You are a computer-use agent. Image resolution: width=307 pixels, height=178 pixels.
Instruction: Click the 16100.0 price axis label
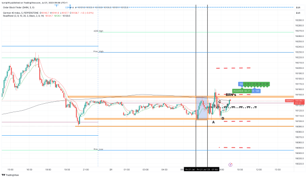click(x=300, y=121)
